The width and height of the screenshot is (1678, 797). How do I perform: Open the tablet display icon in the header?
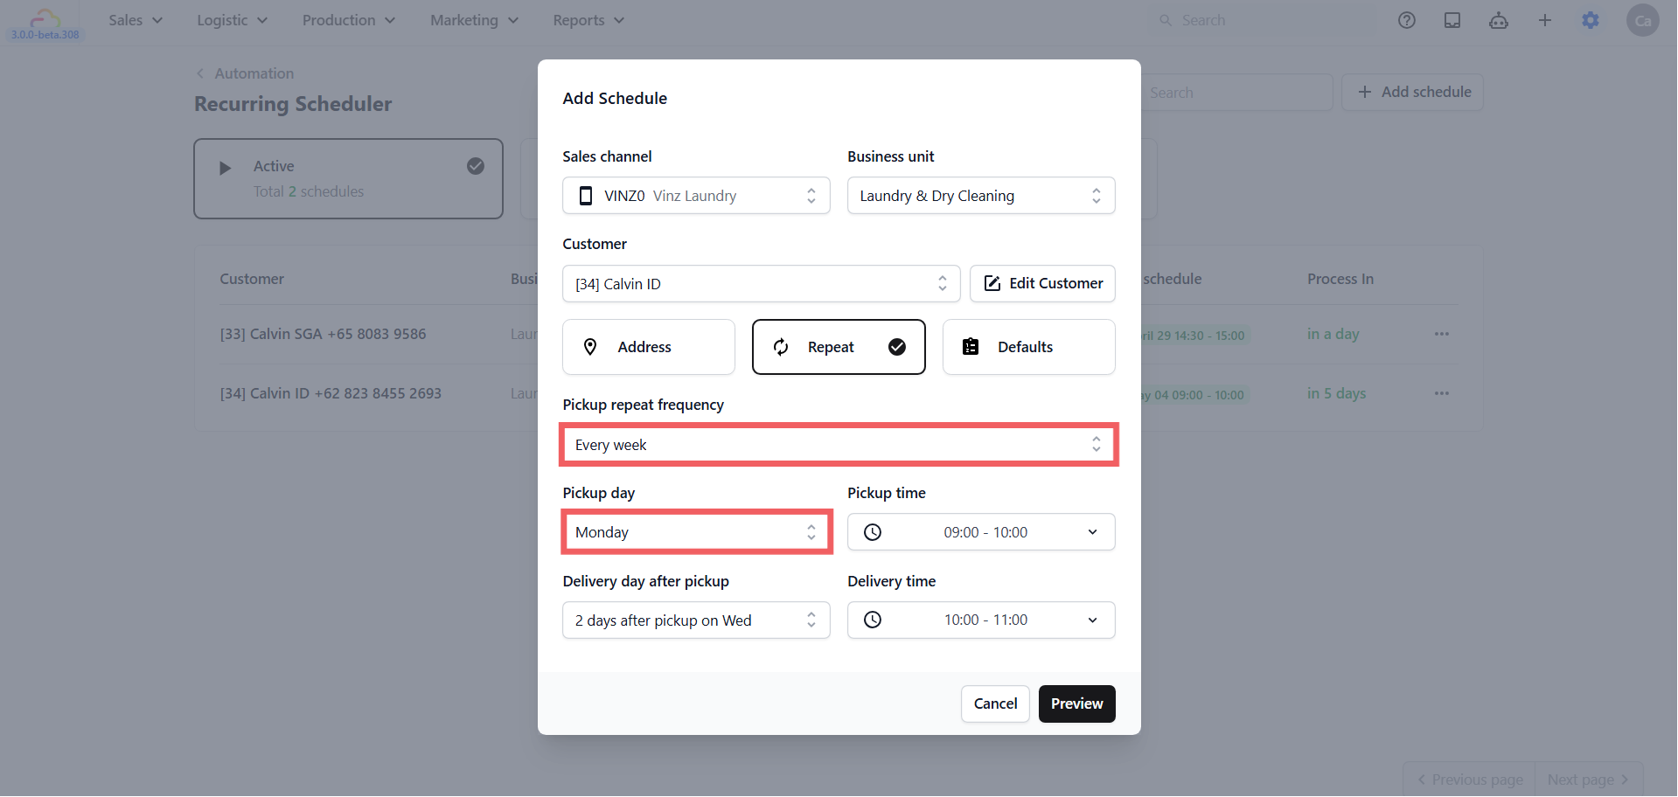click(x=1452, y=20)
